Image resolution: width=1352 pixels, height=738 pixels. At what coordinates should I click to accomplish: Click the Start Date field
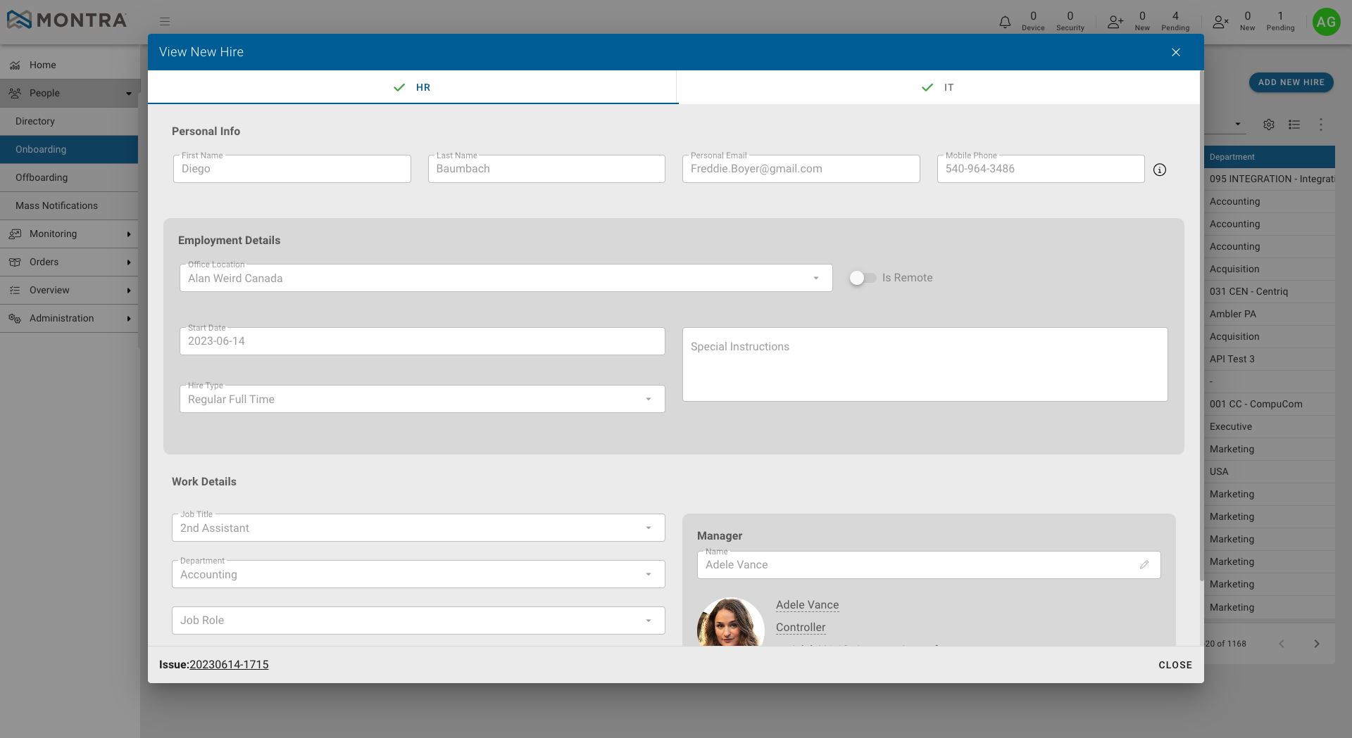coord(423,341)
